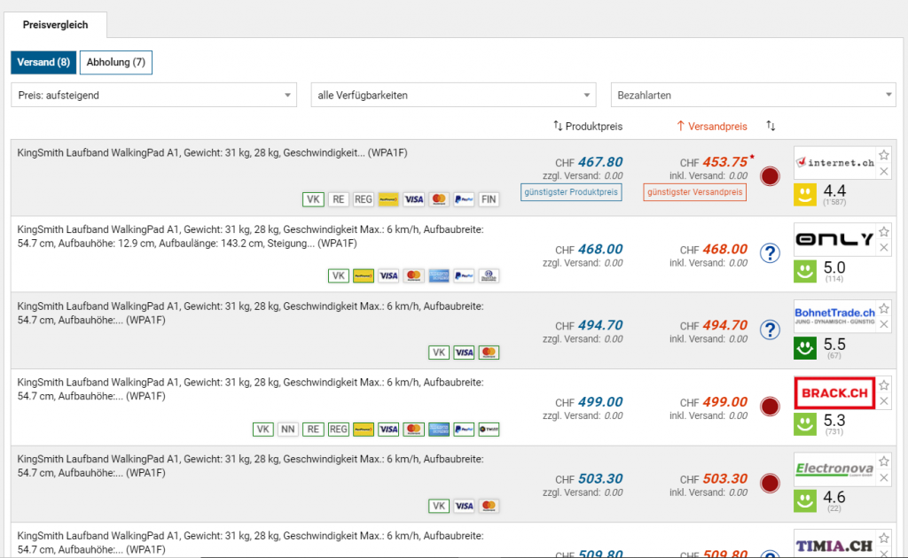Switch to the Abholung (7) tab
Image resolution: width=908 pixels, height=558 pixels.
[115, 62]
